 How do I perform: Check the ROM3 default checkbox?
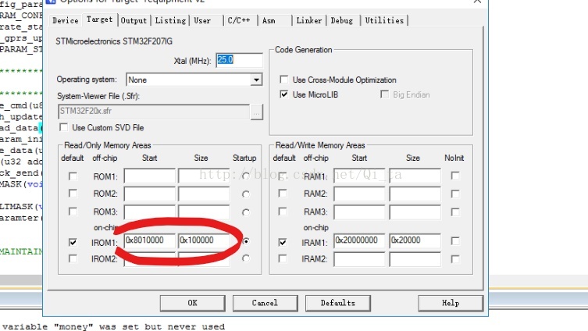point(73,212)
